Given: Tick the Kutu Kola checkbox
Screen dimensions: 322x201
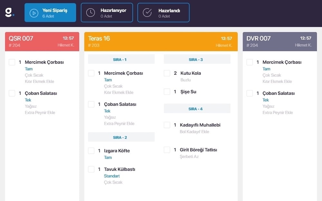Looking at the screenshot, I should click(167, 73).
